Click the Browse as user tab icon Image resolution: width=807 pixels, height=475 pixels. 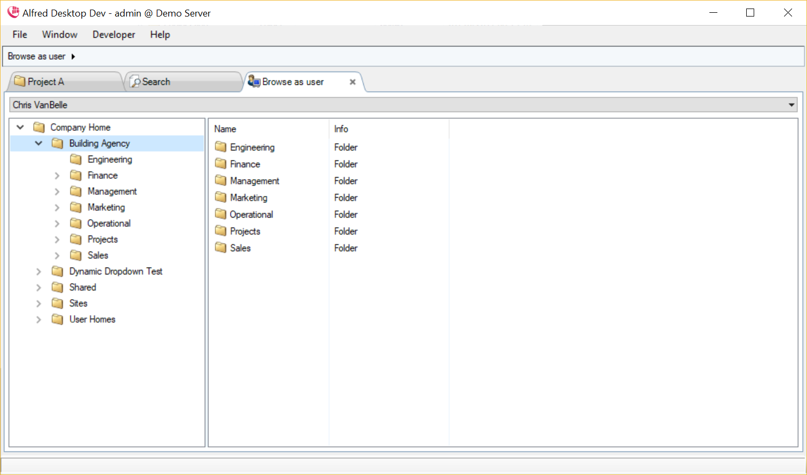point(254,82)
